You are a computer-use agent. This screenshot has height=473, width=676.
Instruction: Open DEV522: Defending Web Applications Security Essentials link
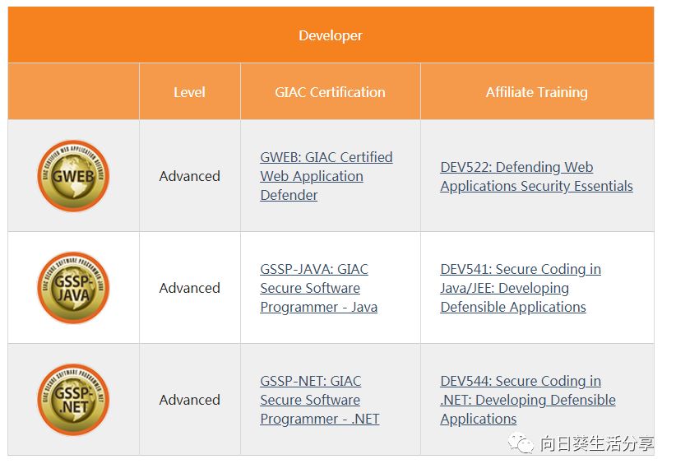(536, 176)
